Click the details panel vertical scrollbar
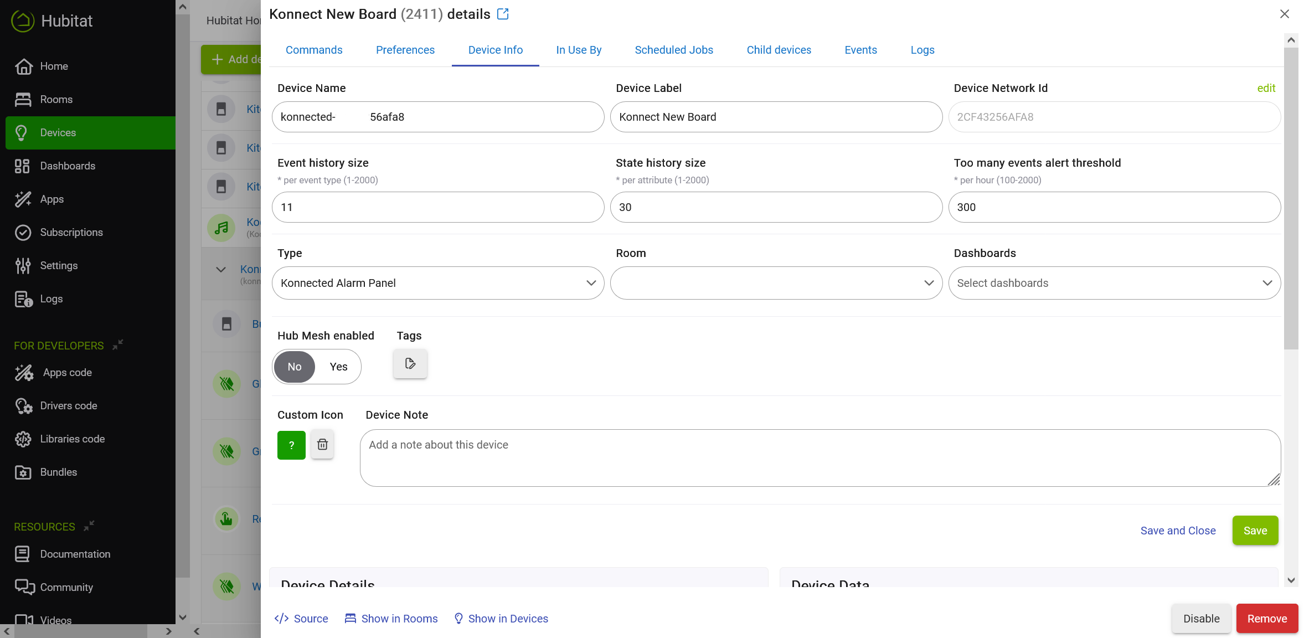This screenshot has width=1304, height=638. click(1291, 198)
